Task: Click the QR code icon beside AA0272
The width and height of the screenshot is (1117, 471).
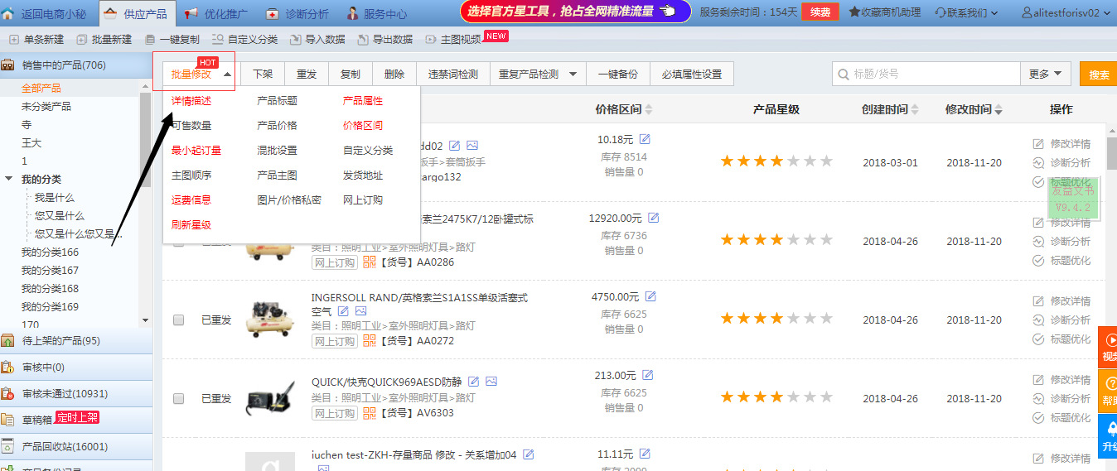Action: (x=370, y=340)
